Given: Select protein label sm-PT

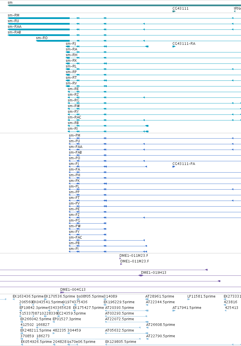Looking at the screenshot, I should [74, 198].
